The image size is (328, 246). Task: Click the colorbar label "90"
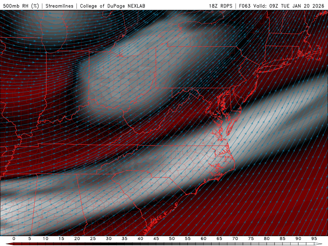[298, 239]
